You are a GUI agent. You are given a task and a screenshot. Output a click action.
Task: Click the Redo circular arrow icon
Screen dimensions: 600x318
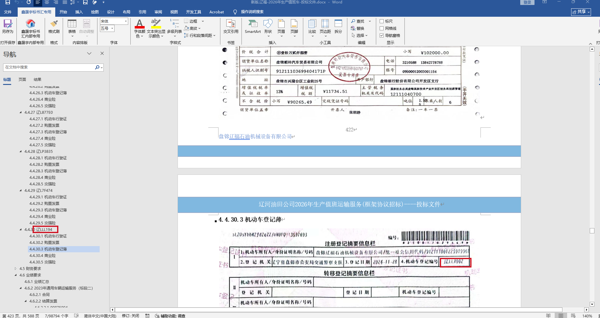pos(29,2)
